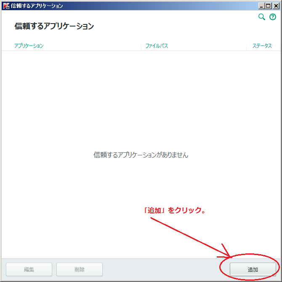The height and width of the screenshot is (282, 282).
Task: Click the large 信頼するアプリケーション page heading
Action: [54, 26]
